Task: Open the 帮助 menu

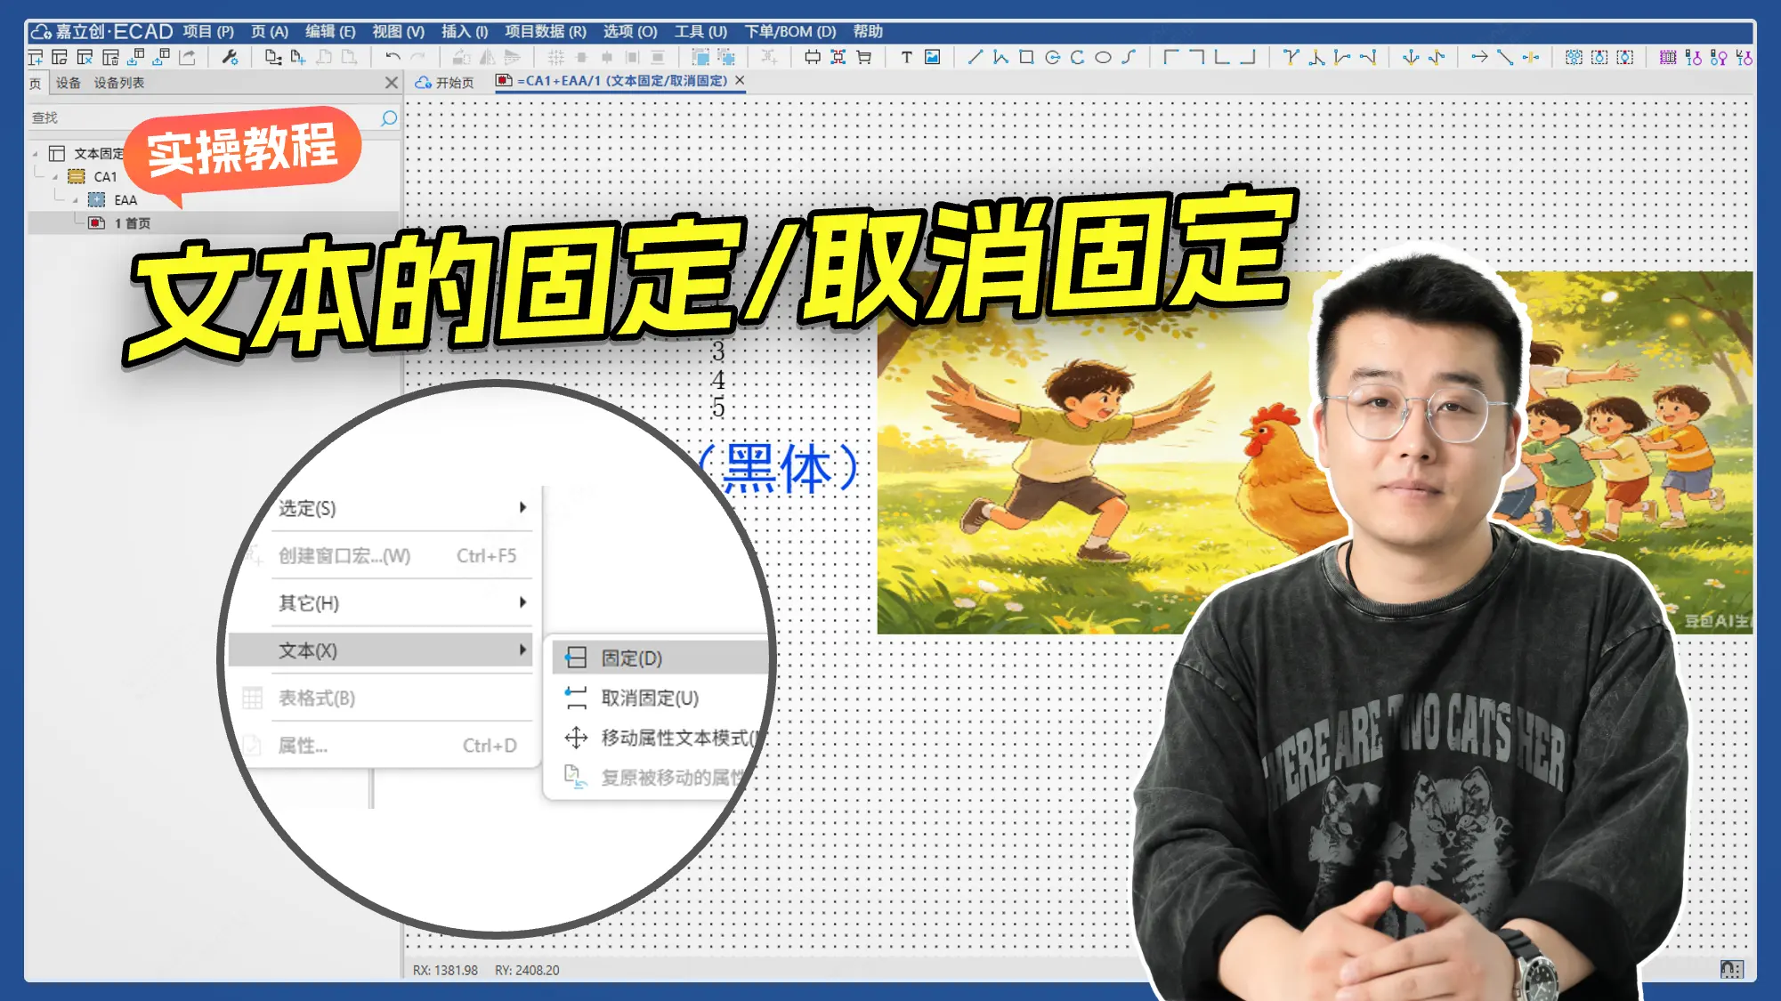Action: pos(868,31)
